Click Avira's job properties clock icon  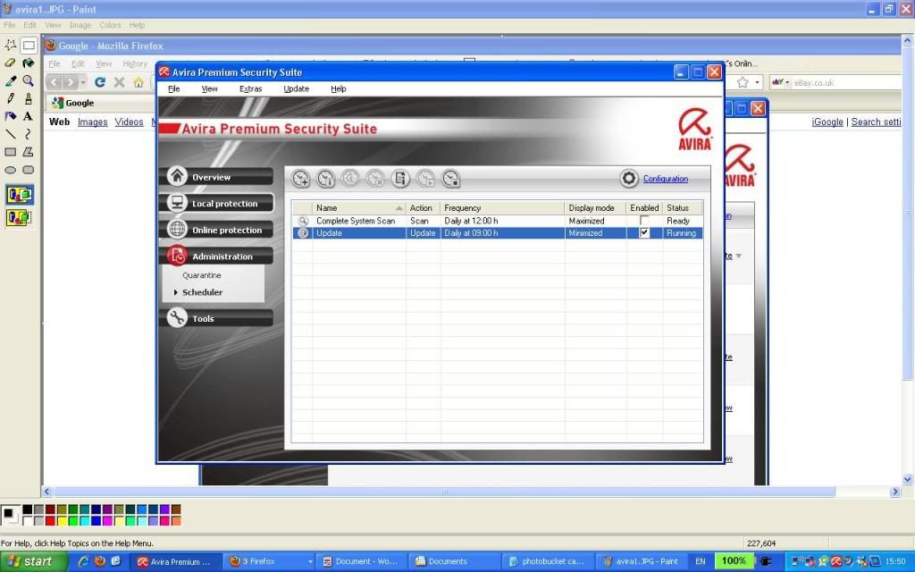[325, 179]
